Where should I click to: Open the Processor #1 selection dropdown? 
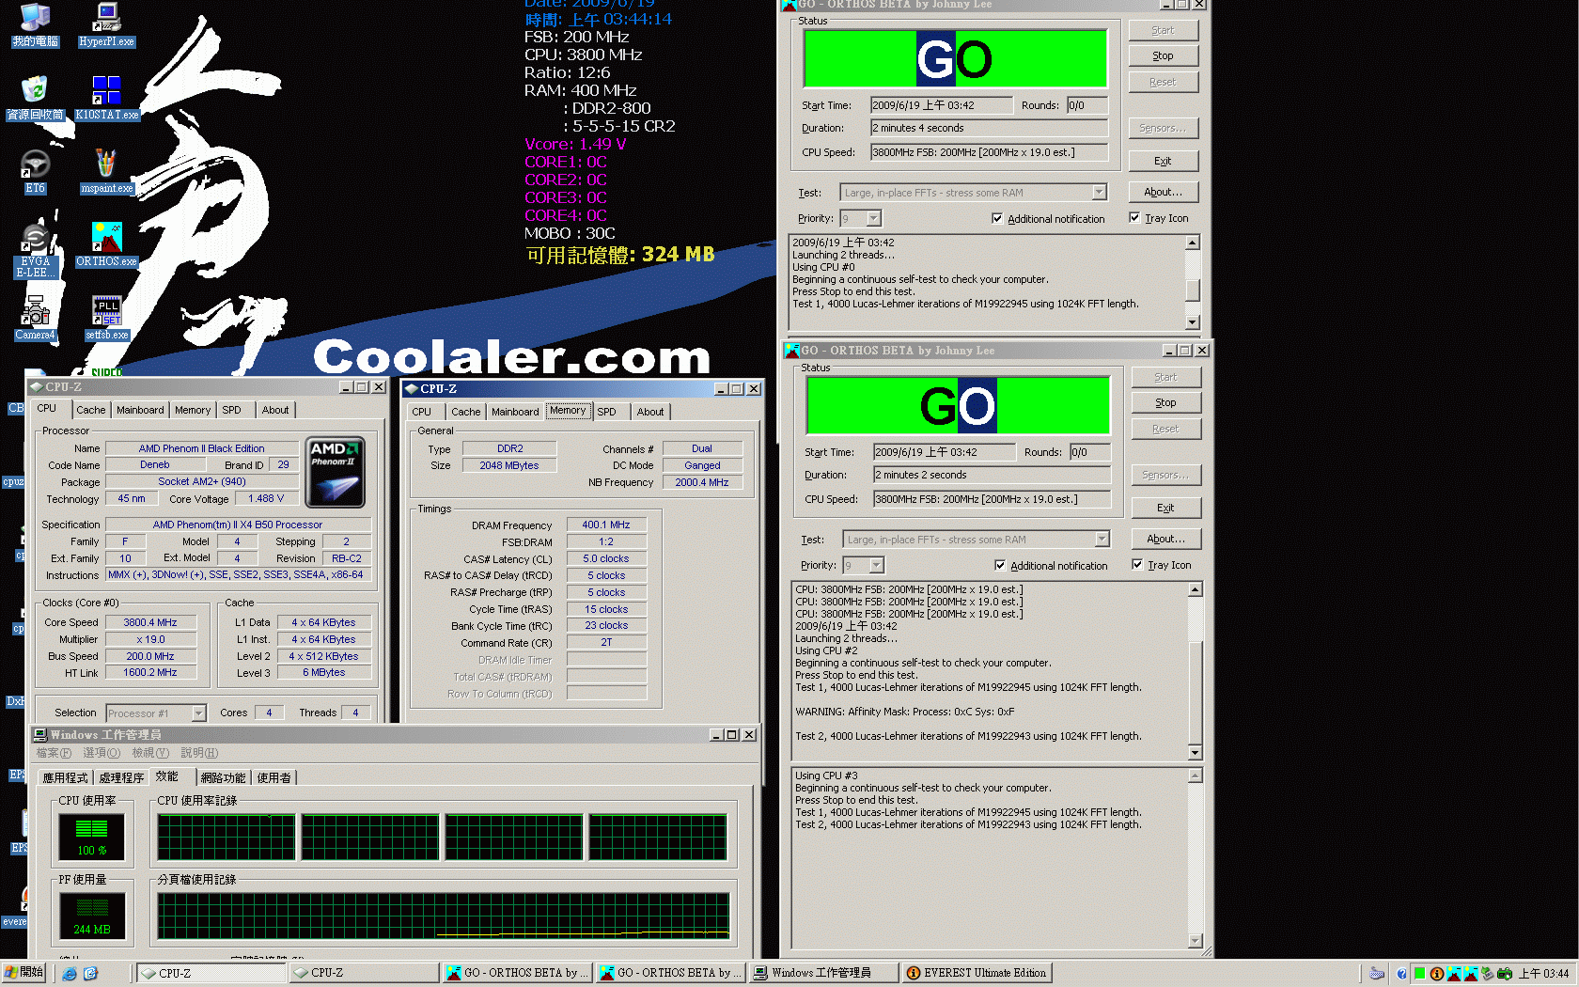point(198,713)
